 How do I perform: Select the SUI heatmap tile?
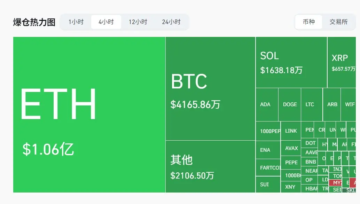pos(268,185)
